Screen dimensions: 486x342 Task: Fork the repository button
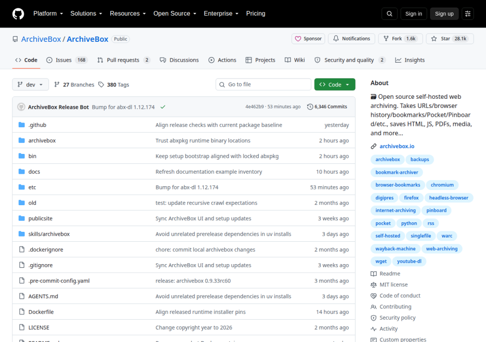tap(401, 39)
